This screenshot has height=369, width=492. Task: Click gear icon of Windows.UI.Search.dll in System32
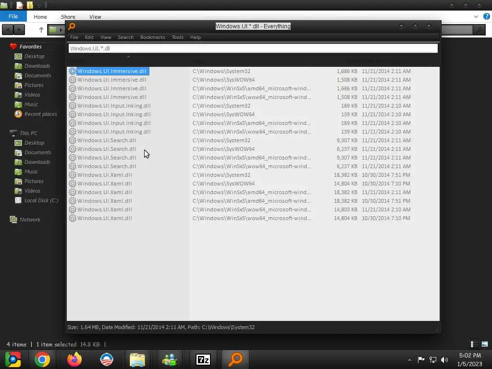(73, 140)
